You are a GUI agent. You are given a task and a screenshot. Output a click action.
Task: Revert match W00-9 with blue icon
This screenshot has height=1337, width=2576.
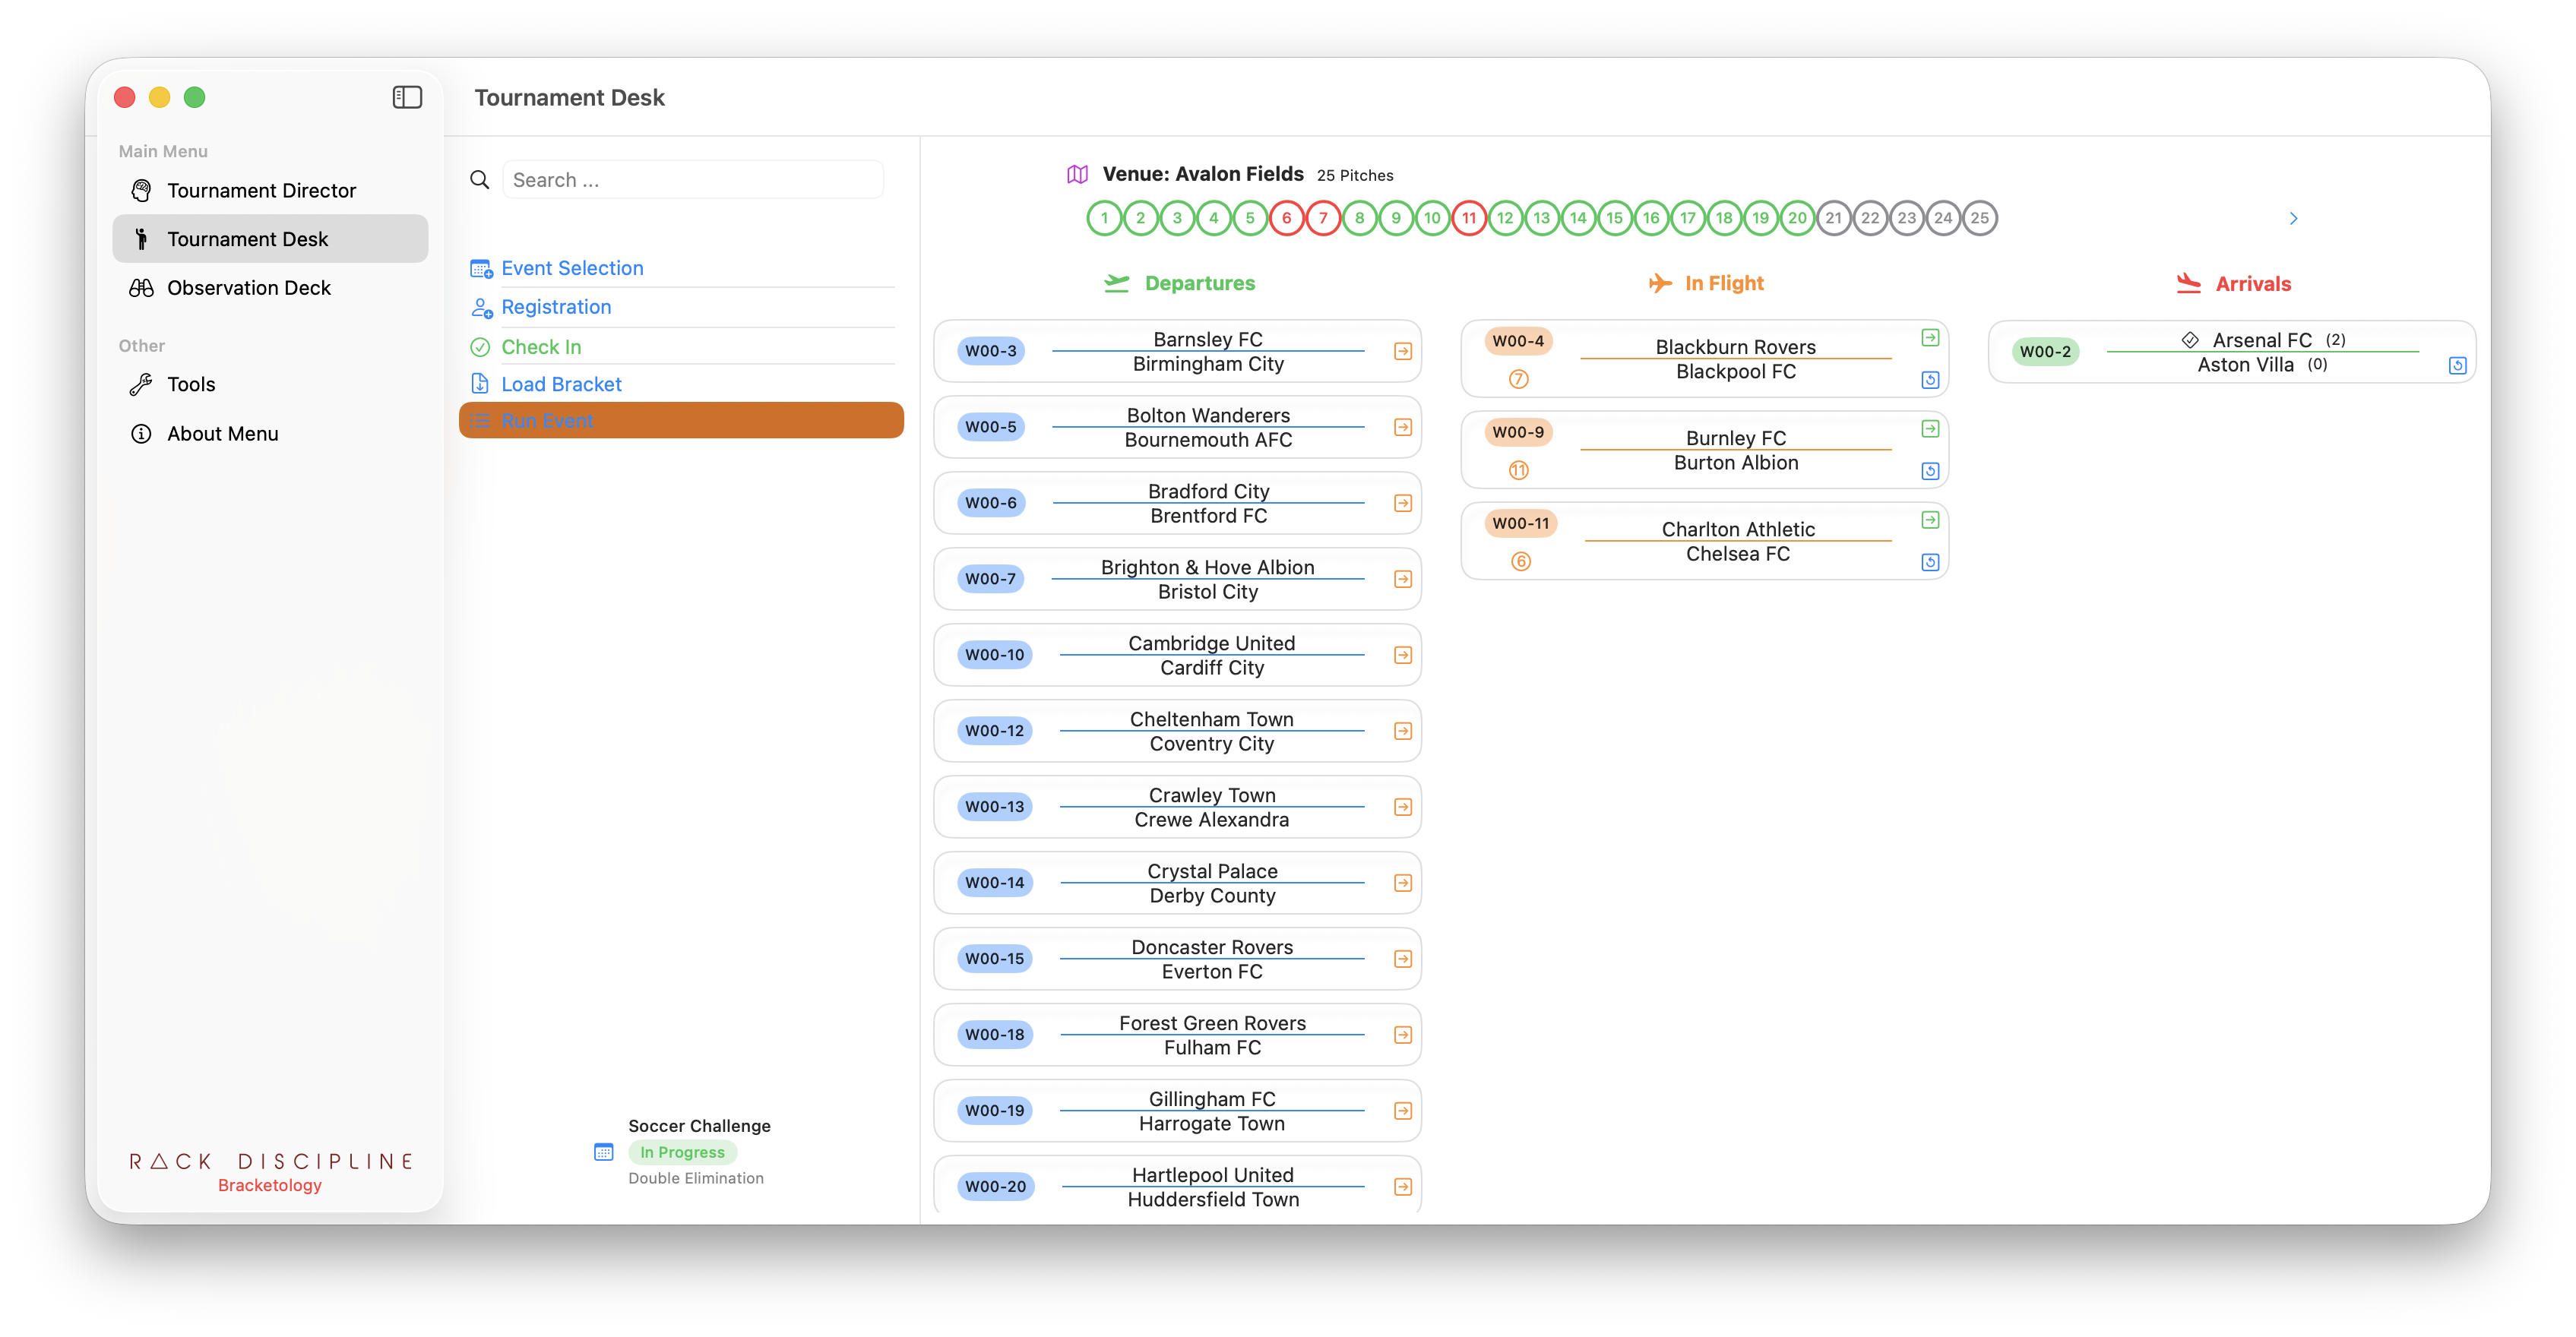pyautogui.click(x=1929, y=471)
